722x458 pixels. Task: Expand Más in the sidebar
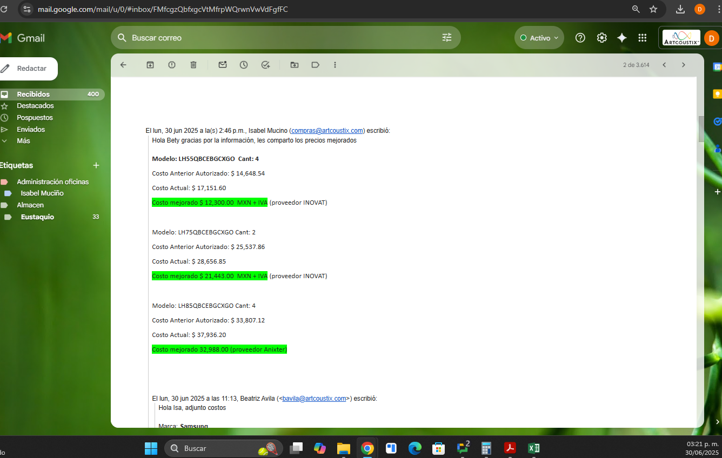coord(23,141)
